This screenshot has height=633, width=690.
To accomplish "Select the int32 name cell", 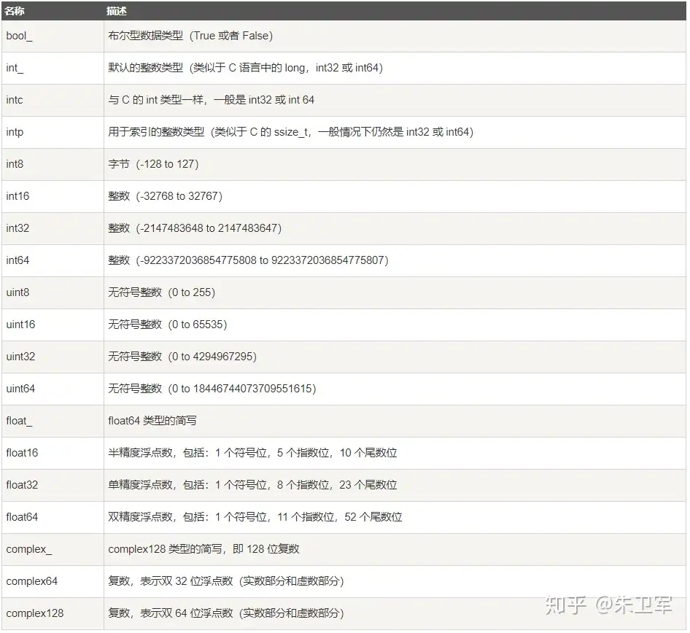I will tap(53, 229).
